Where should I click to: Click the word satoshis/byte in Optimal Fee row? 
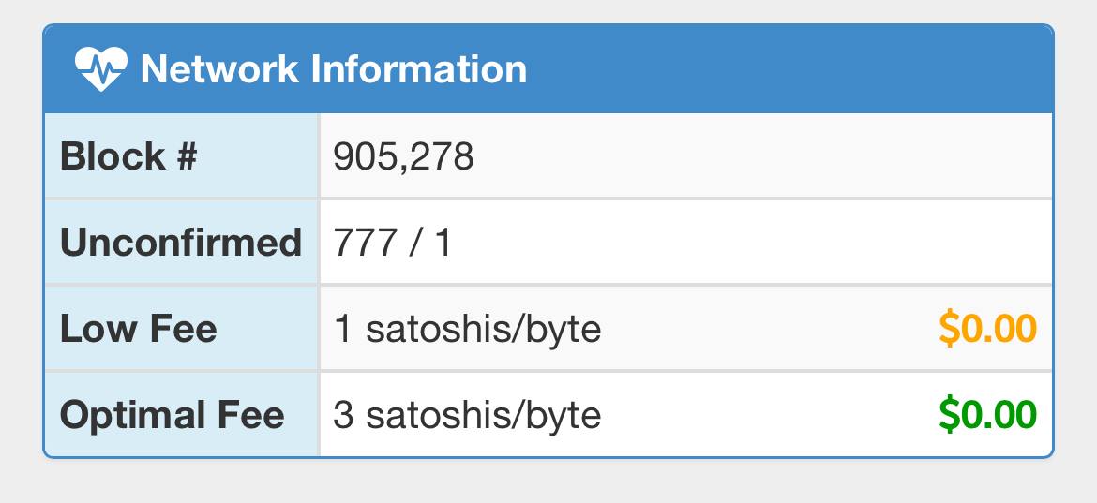[483, 415]
